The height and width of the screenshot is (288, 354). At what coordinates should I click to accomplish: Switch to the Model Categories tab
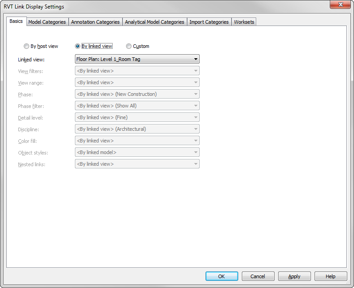[47, 22]
